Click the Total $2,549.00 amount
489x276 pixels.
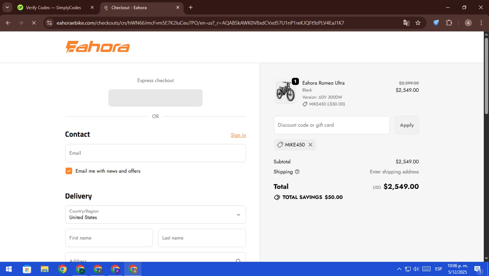point(401,186)
